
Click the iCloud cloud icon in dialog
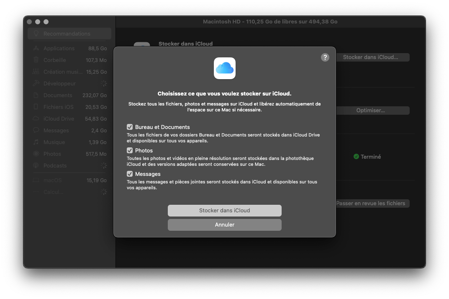coord(224,68)
